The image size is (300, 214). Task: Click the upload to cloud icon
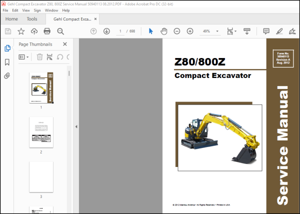click(34, 31)
